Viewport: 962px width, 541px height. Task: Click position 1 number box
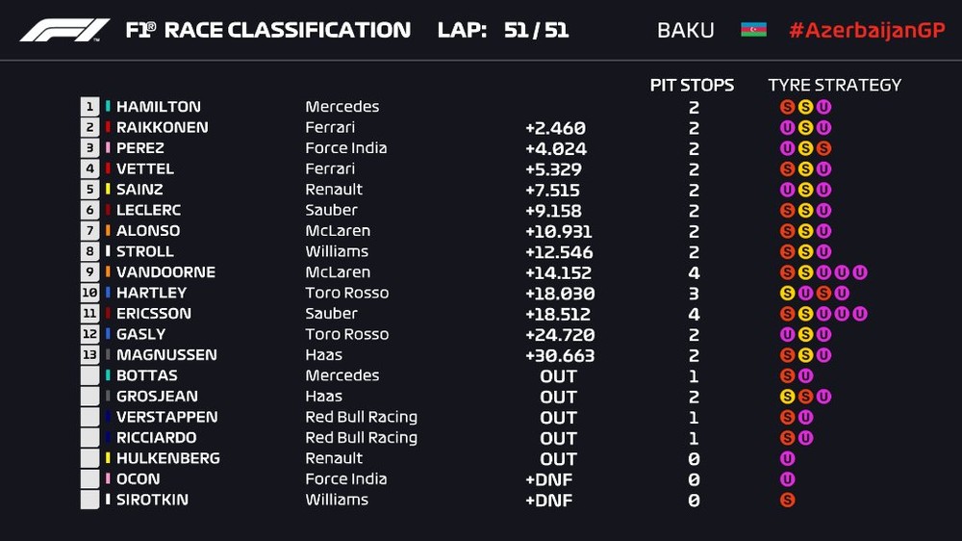point(90,107)
